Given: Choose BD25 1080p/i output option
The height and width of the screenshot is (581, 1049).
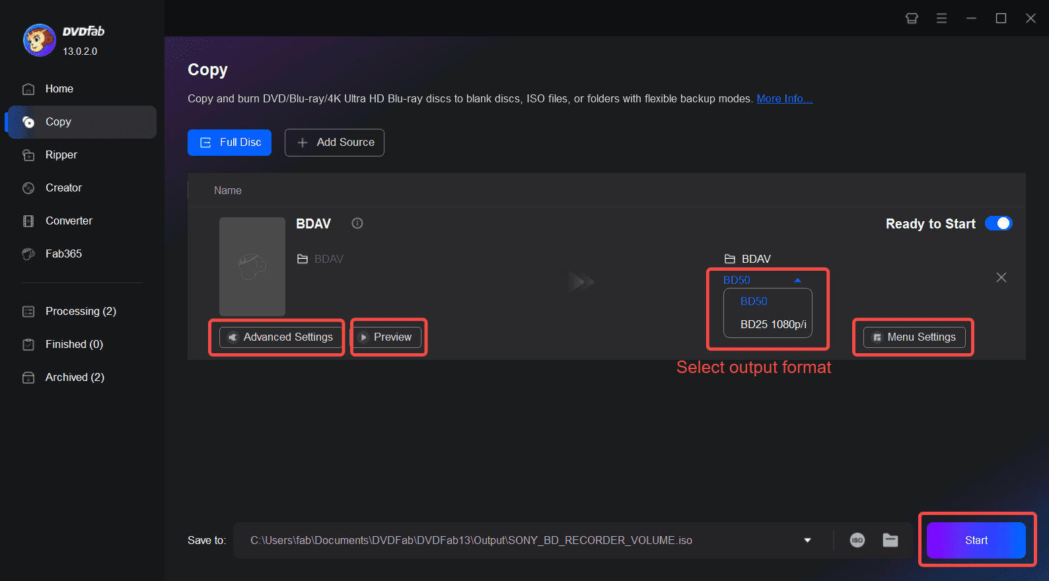Looking at the screenshot, I should click(774, 324).
